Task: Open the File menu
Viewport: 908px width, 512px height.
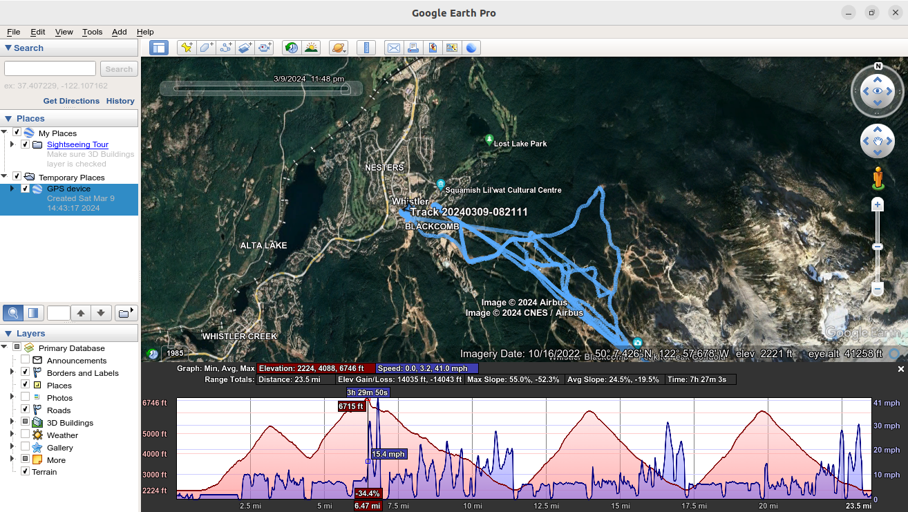Action: coord(14,32)
